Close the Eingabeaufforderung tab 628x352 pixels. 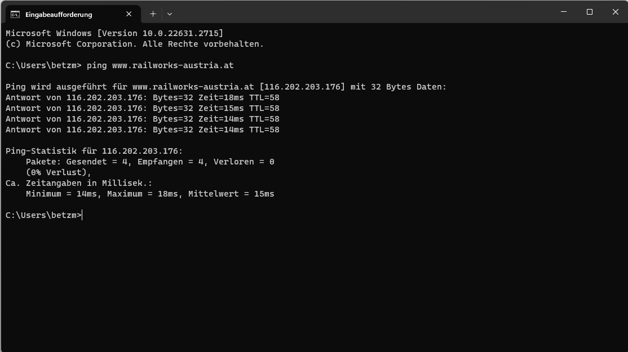129,14
